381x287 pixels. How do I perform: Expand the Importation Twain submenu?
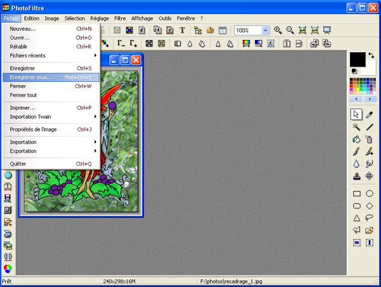tap(51, 117)
